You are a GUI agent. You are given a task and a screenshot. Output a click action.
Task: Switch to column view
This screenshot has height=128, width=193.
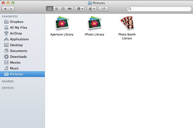63,9
